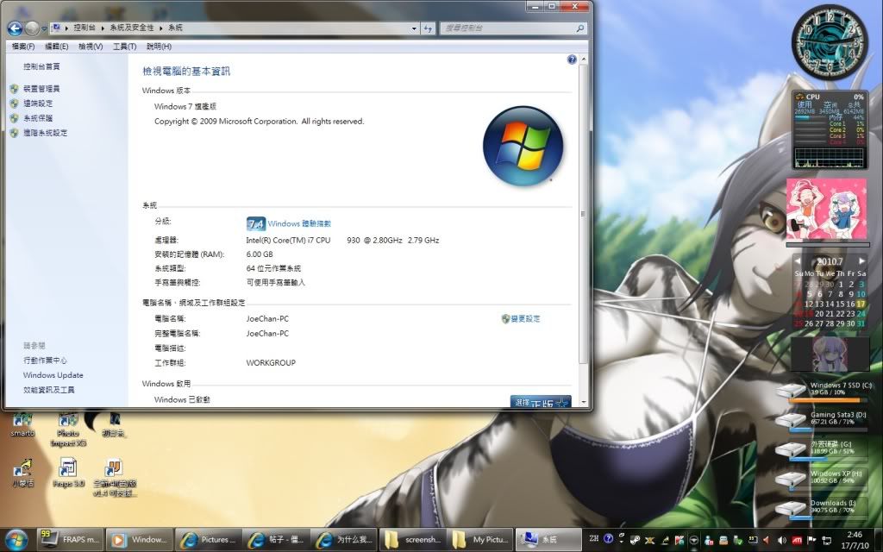Click the volume speaker tray icon
The width and height of the screenshot is (883, 552).
pyautogui.click(x=781, y=540)
